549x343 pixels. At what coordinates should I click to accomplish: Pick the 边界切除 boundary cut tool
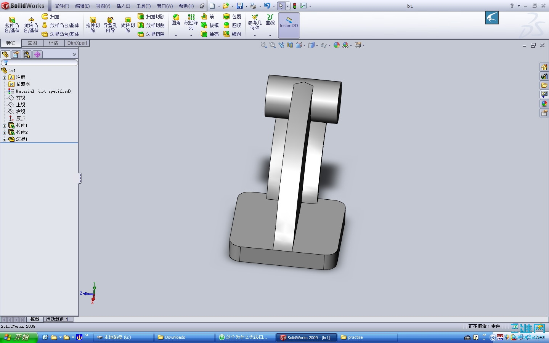(151, 34)
